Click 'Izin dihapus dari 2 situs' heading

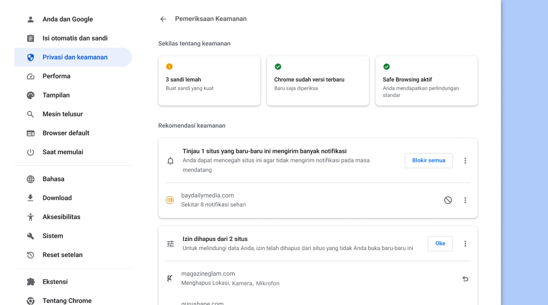[215, 239]
